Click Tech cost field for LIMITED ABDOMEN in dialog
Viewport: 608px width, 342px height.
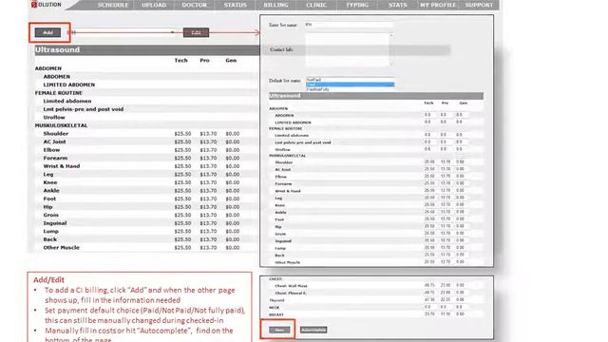coord(429,122)
